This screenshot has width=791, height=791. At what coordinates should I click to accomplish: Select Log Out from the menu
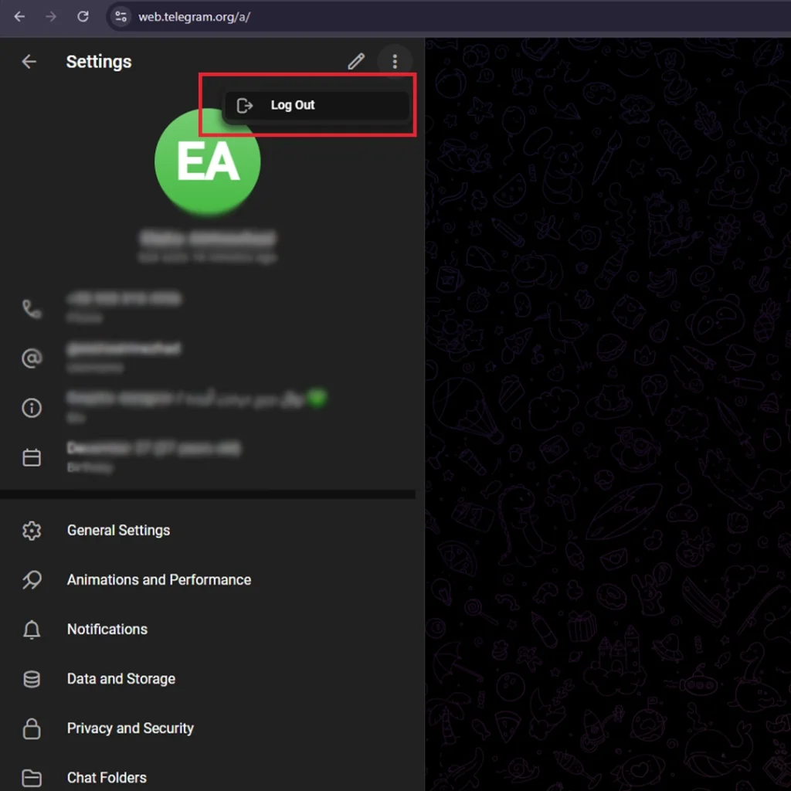coord(293,105)
